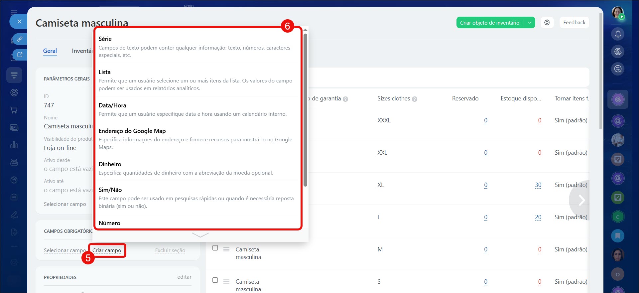Open the bar chart analytics sidebar icon
Viewport: 639px width, 293px height.
click(x=14, y=145)
